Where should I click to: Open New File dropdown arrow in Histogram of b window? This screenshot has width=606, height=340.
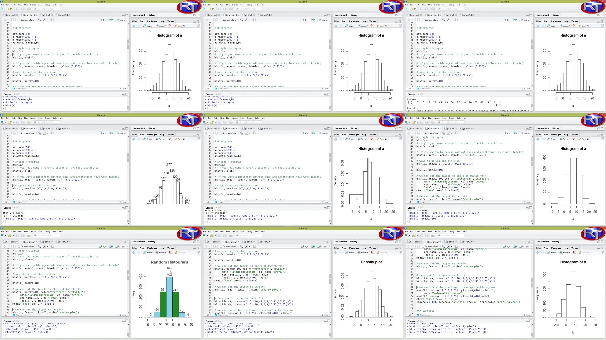pyautogui.click(x=409, y=235)
